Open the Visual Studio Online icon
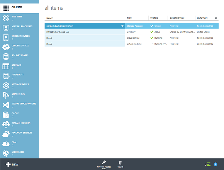The image size is (224, 170). (x=6, y=105)
